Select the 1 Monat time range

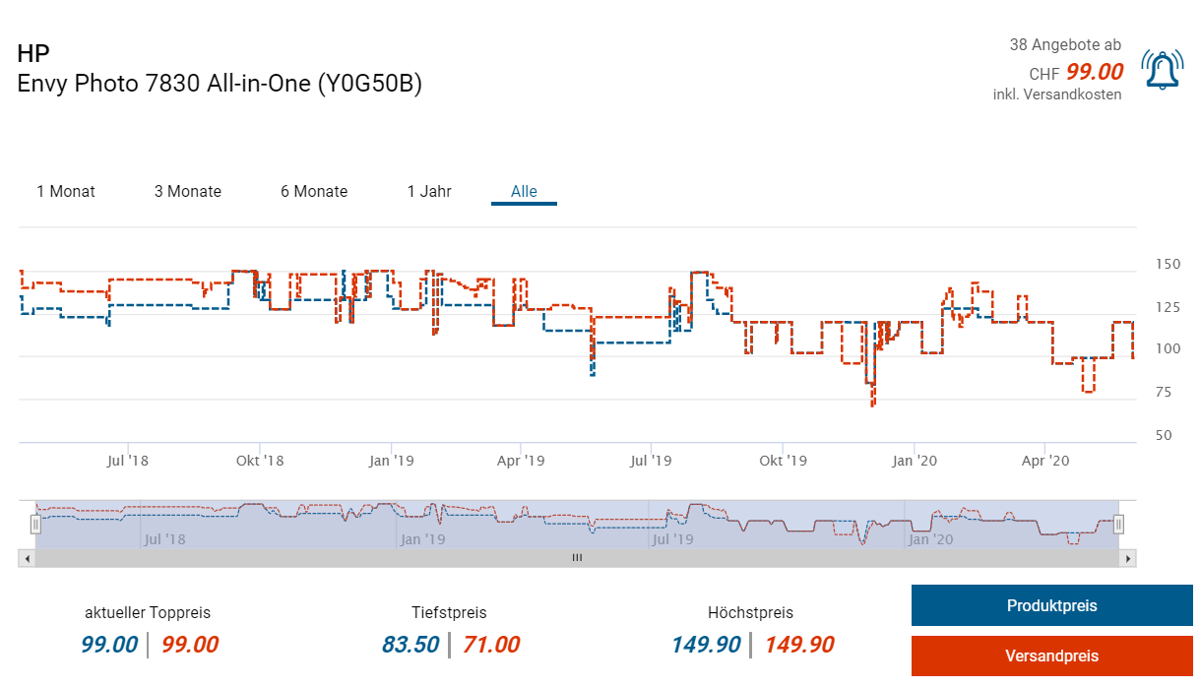click(66, 192)
